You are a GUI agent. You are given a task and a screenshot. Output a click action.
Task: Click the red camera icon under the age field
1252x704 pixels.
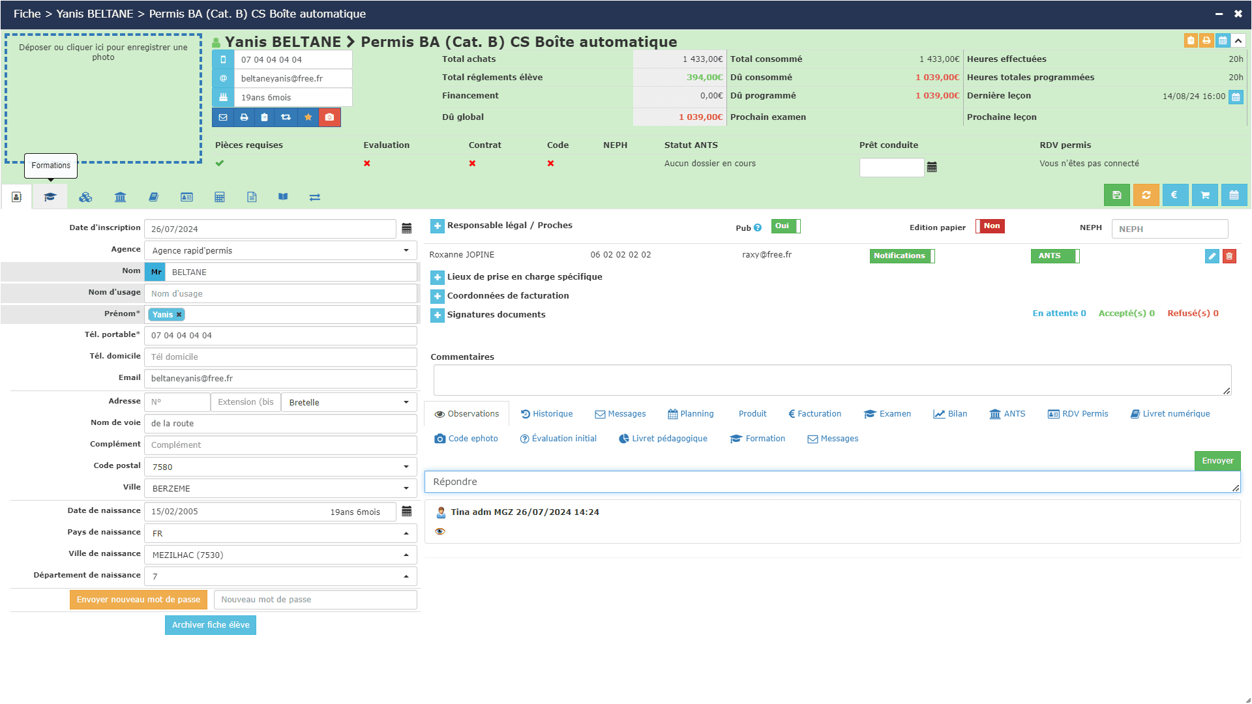(x=329, y=117)
